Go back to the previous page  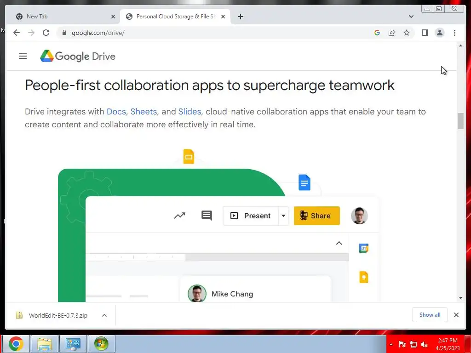click(x=17, y=33)
